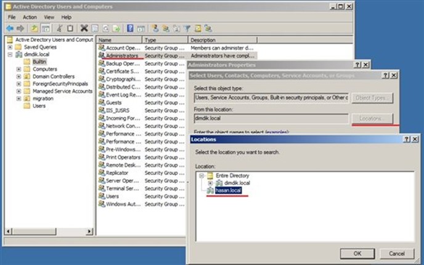This screenshot has width=424, height=265.
Task: Click Add to group toolbar icon
Action: click(208, 28)
